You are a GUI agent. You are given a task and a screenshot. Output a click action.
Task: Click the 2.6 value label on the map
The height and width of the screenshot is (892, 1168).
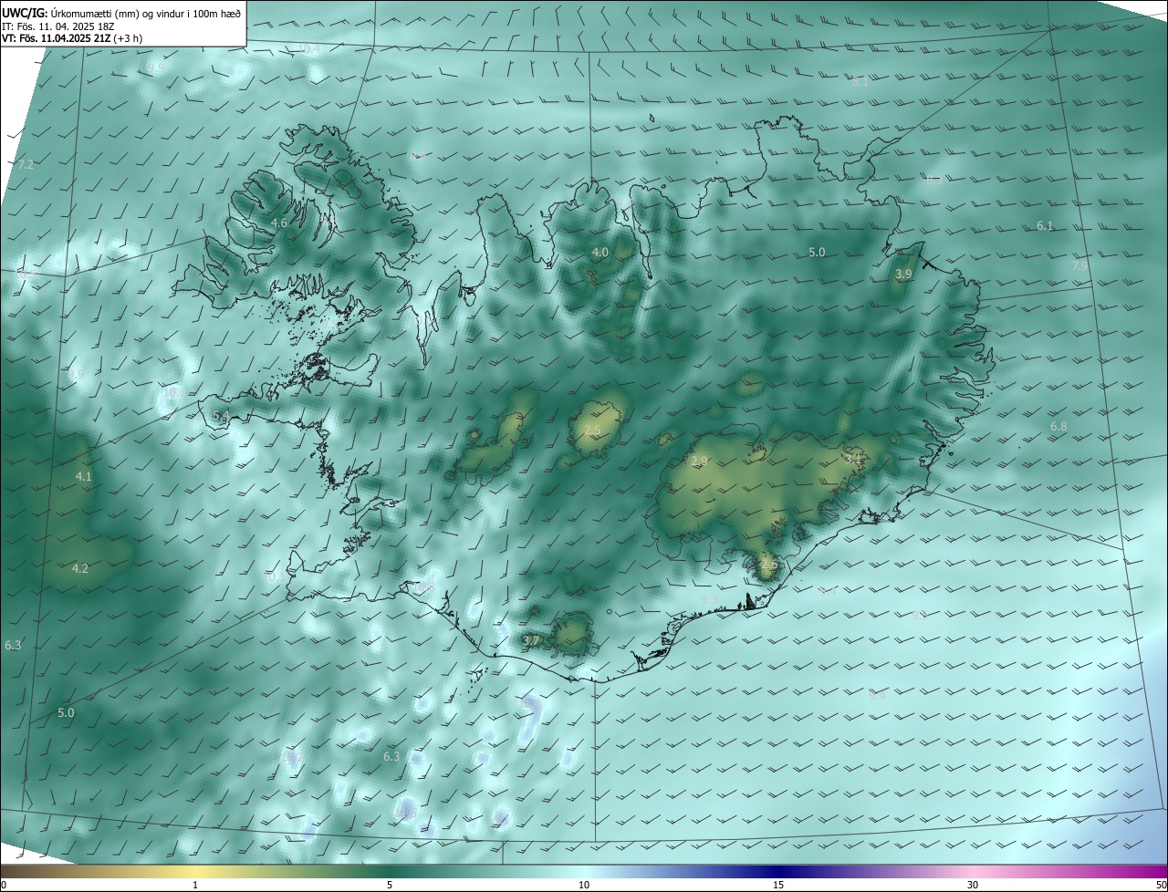(x=769, y=565)
